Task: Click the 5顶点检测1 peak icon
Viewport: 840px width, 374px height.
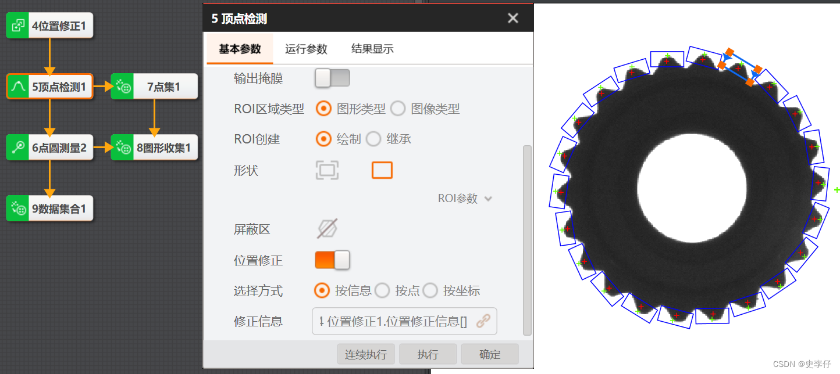Action: tap(18, 87)
